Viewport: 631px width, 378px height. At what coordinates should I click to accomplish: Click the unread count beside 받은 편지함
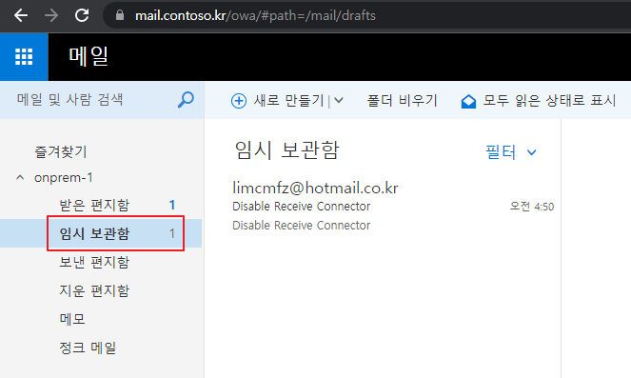172,205
